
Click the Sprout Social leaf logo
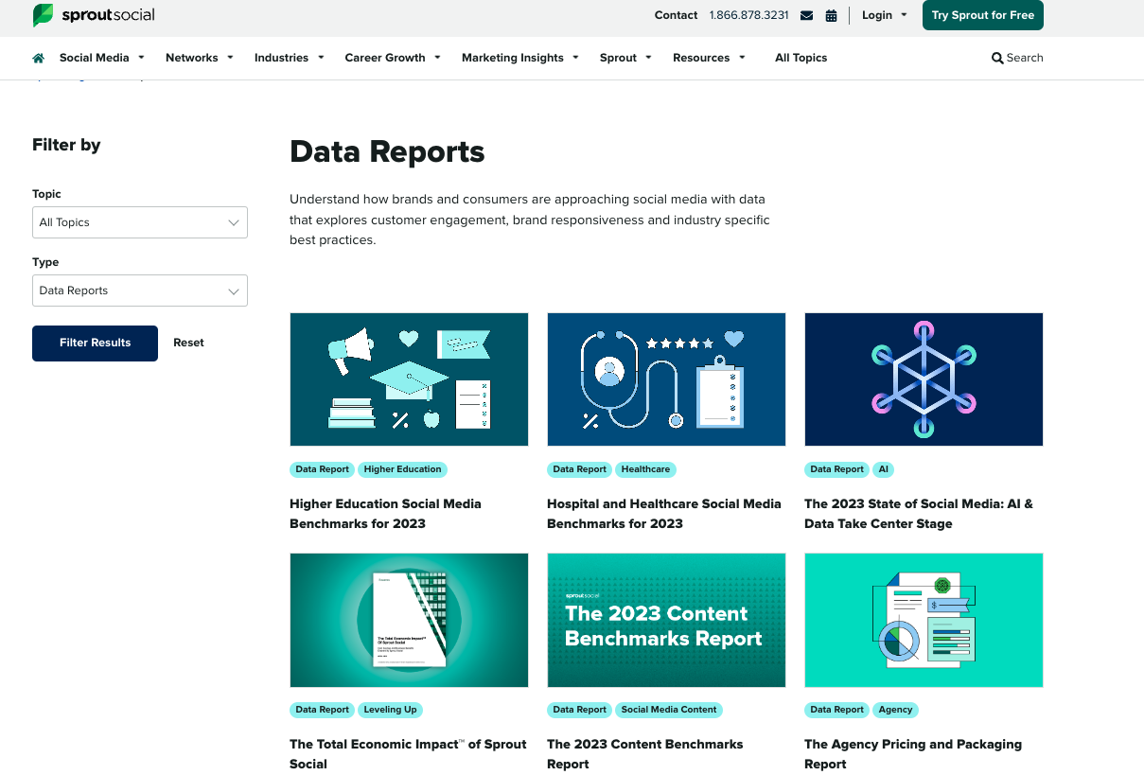click(x=42, y=15)
